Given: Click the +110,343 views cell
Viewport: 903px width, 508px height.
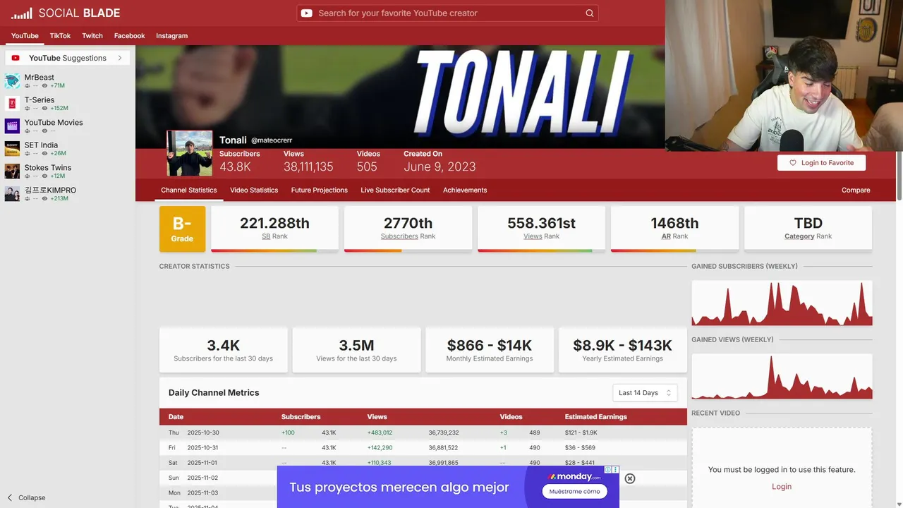Looking at the screenshot, I should point(380,463).
